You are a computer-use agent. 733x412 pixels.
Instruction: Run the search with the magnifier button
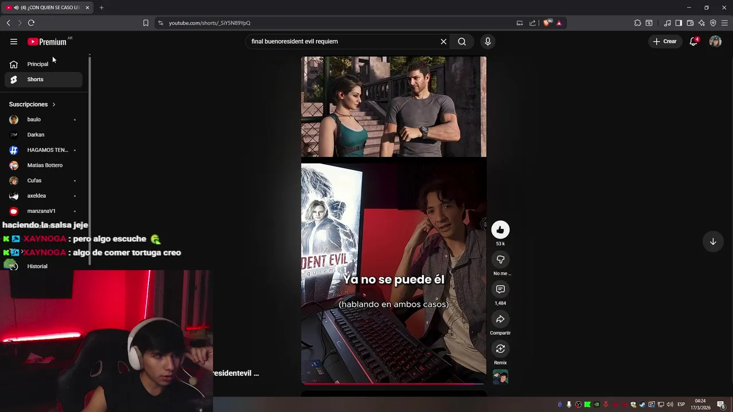tap(462, 41)
